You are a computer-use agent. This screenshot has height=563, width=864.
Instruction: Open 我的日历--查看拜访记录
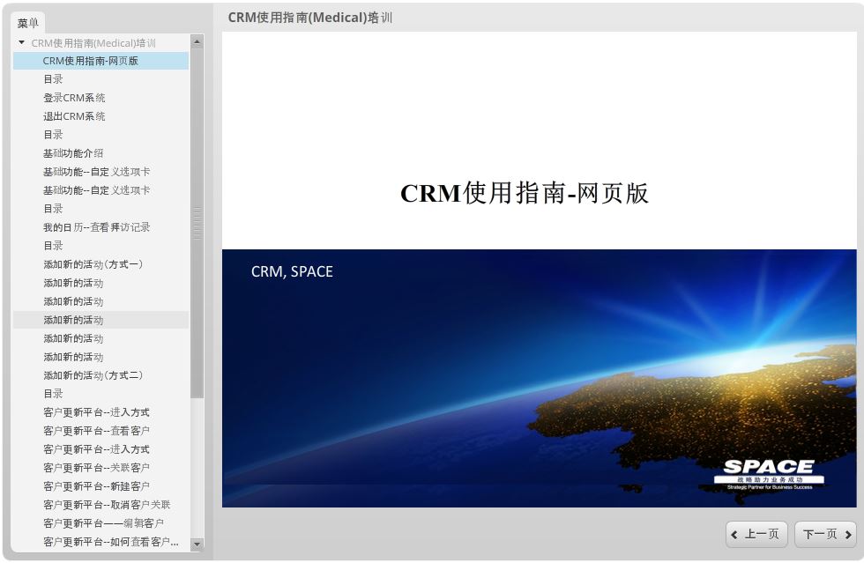point(97,226)
